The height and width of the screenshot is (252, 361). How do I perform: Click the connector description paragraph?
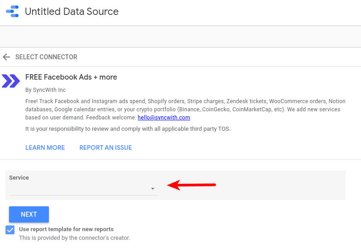click(185, 109)
